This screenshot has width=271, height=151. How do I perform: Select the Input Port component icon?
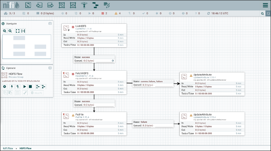coord(39,5)
